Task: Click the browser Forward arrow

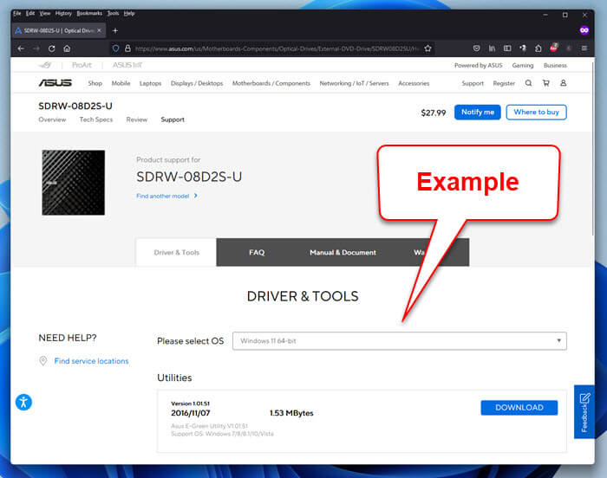Action: click(x=36, y=48)
